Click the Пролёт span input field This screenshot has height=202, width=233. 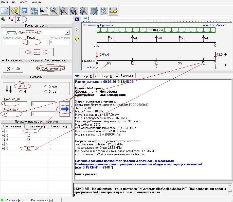pyautogui.click(x=36, y=42)
